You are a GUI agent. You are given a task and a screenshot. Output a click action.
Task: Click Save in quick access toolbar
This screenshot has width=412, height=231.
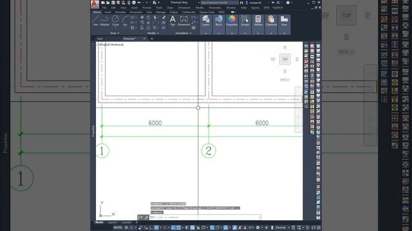click(x=113, y=3)
